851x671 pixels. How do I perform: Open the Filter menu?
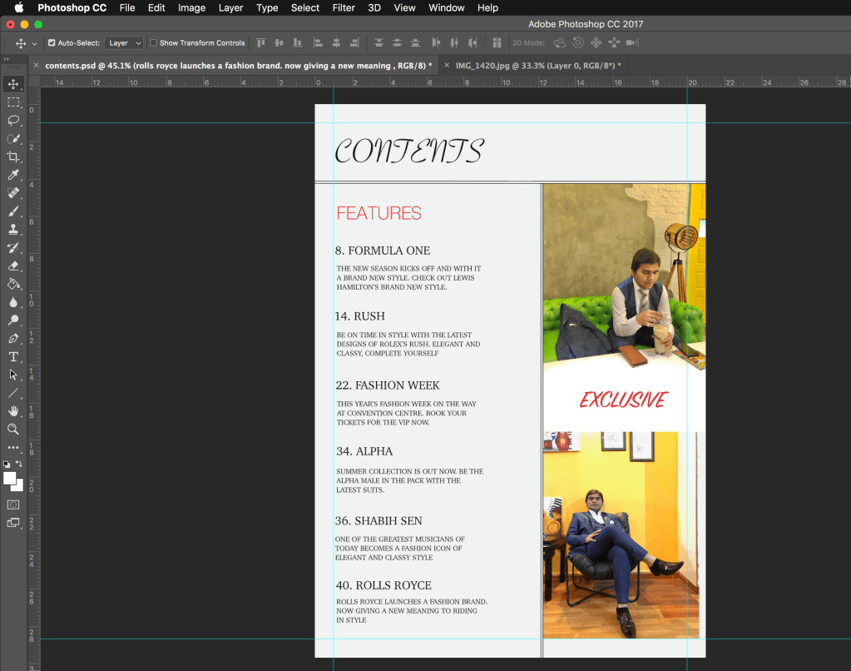pos(344,7)
